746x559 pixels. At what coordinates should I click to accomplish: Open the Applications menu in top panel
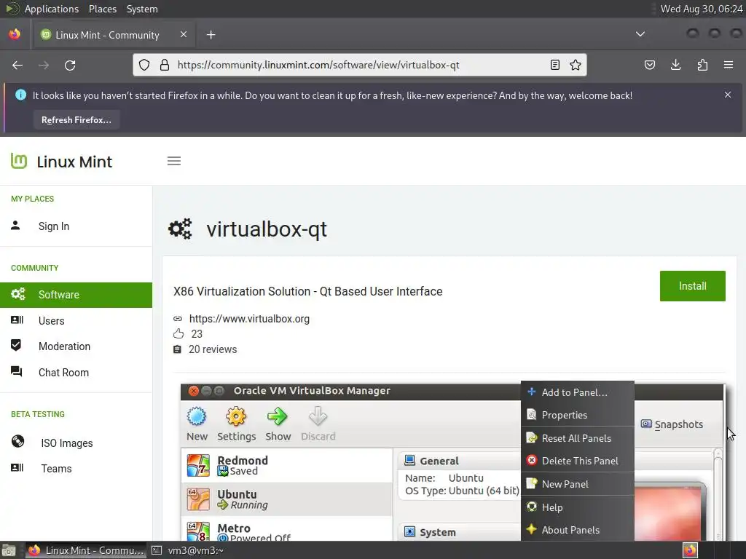click(52, 9)
